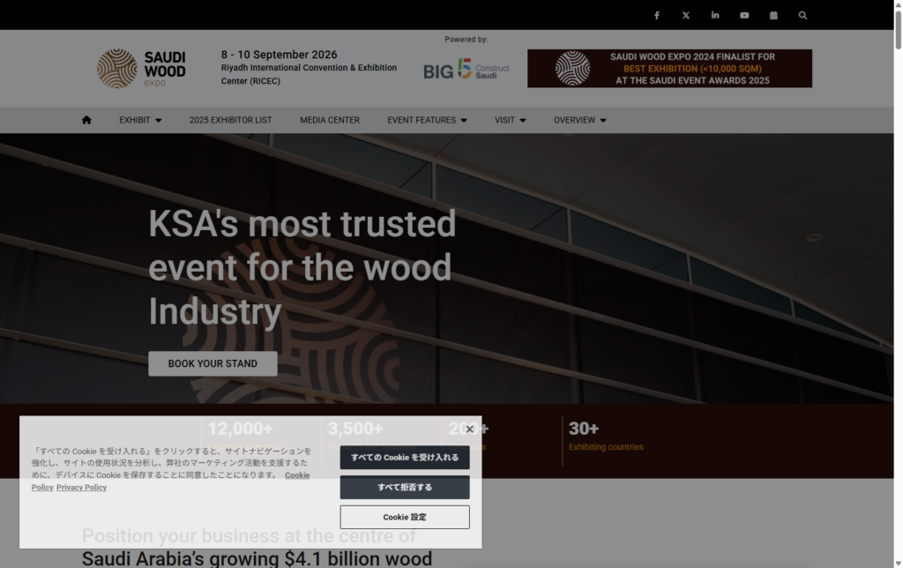Expand the OVERVIEW dropdown
The width and height of the screenshot is (903, 568).
click(578, 119)
